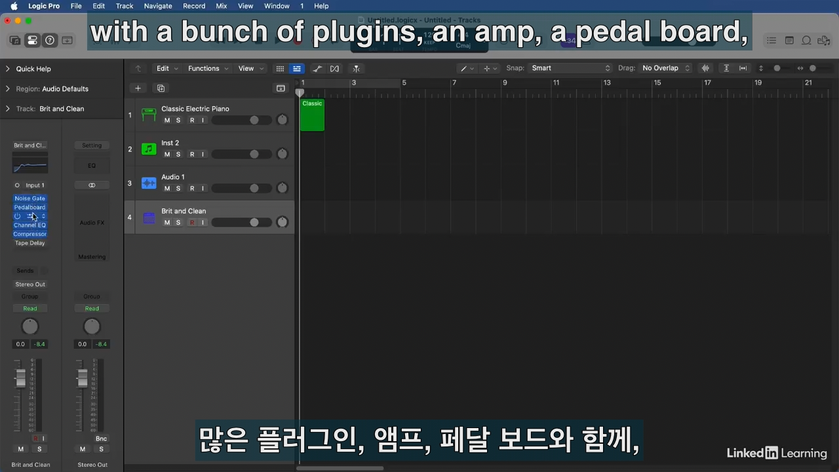Click the Inst 2 green music note icon
This screenshot has width=839, height=472.
149,149
